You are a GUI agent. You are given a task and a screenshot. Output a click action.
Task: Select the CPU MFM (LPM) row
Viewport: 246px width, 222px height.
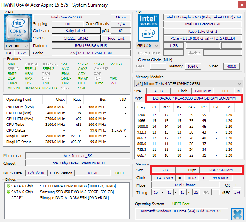66,107
